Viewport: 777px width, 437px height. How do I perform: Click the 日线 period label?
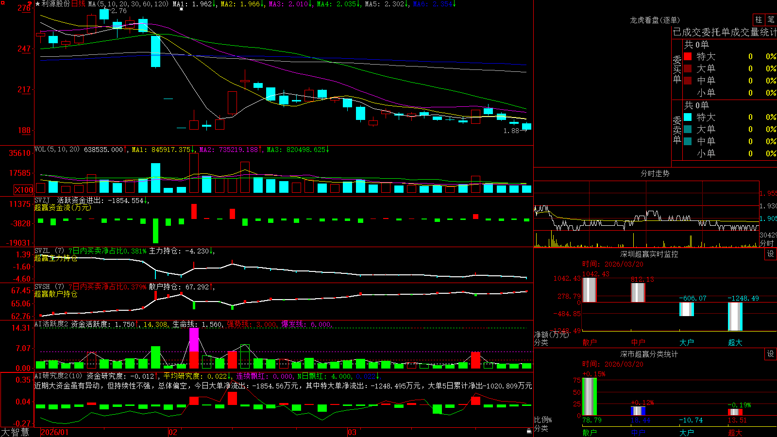78,4
